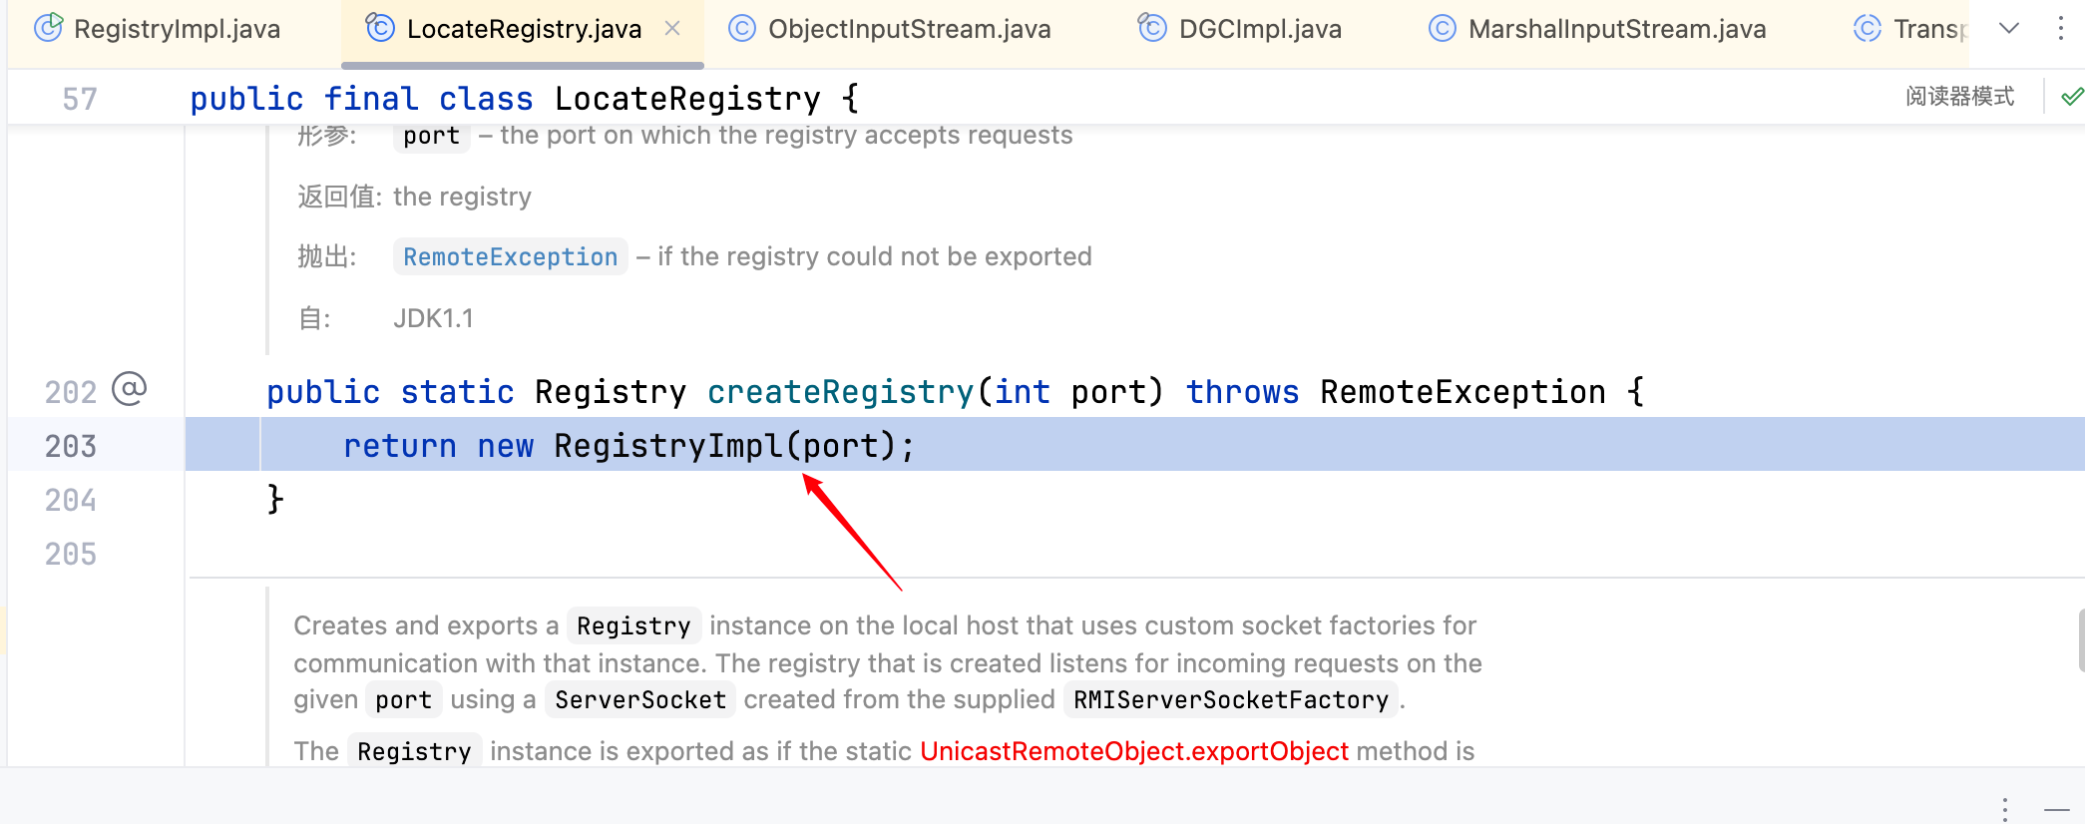The width and height of the screenshot is (2085, 824).
Task: Open the editor tabs kebab menu
Action: tap(2060, 28)
